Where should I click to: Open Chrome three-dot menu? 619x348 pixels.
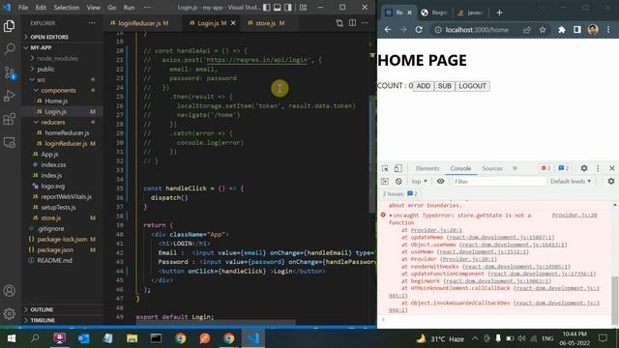(608, 30)
